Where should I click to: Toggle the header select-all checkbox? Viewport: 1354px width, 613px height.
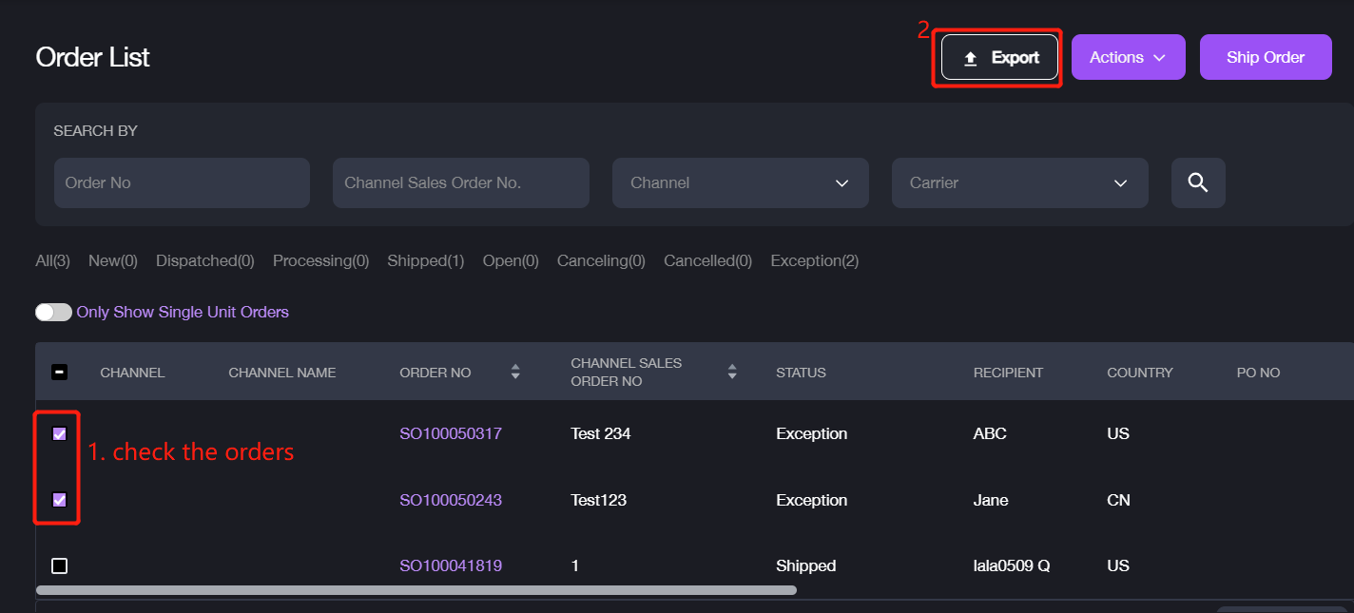[59, 373]
